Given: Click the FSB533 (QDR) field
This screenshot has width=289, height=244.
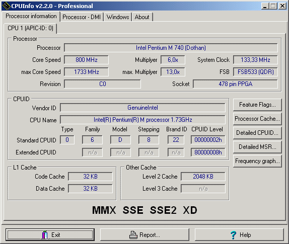Looking at the screenshot, I should tap(255, 72).
